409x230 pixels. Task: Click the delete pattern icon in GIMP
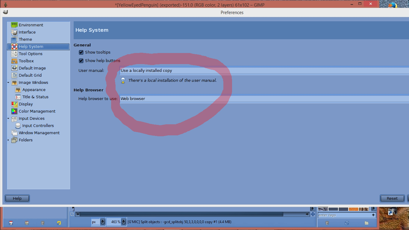tap(327, 223)
